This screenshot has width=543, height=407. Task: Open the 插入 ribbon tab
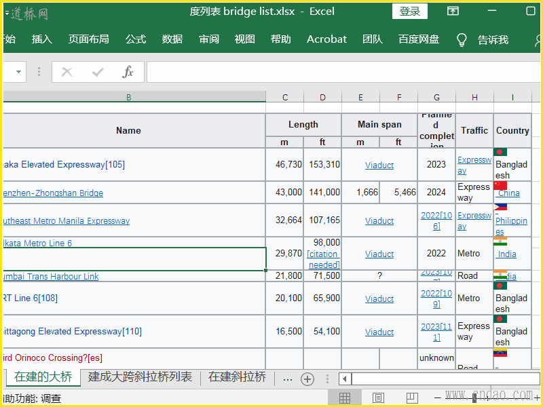[42, 39]
